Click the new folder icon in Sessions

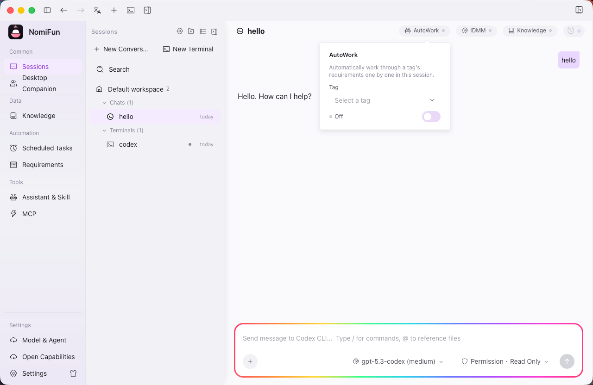point(191,31)
